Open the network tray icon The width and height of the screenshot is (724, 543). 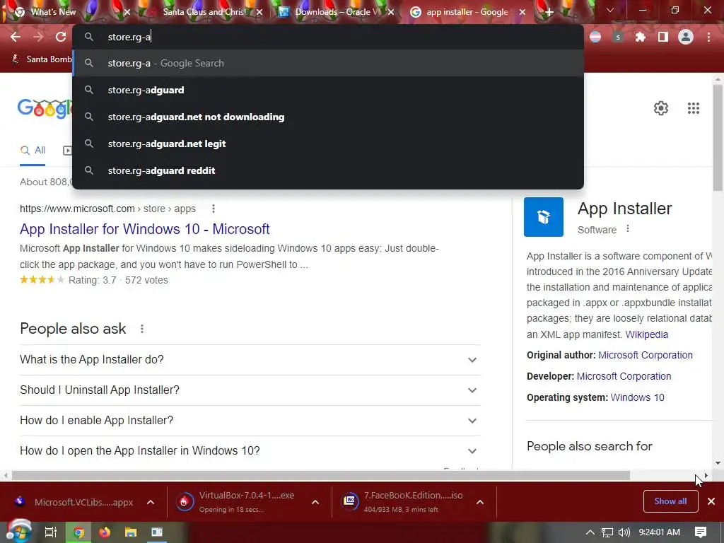point(607,532)
